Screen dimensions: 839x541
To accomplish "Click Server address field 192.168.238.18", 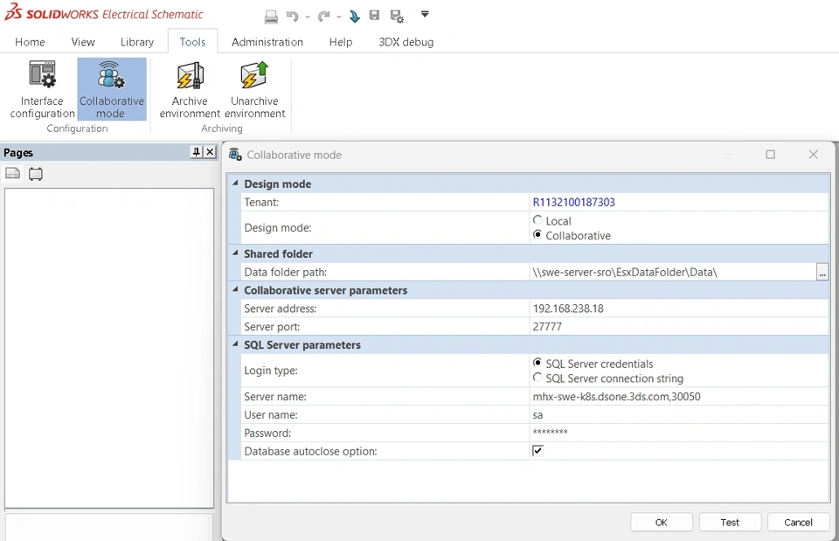I will coord(680,309).
